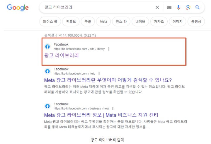
Task: Open Google Lens image search icon
Action: (188, 7)
